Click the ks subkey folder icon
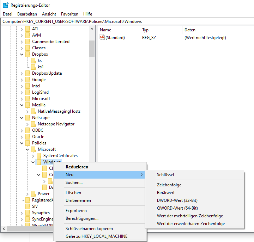The width and height of the screenshot is (254, 242). coord(34,61)
